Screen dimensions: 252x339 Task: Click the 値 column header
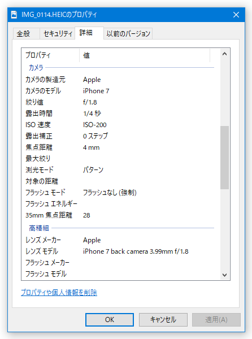tap(145, 55)
